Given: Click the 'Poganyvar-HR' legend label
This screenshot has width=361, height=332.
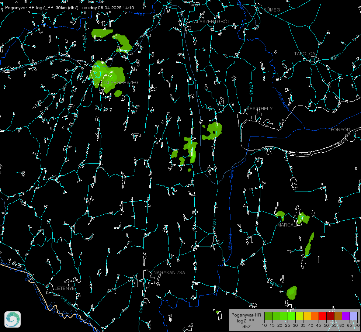Looking at the screenshot, I should (246, 315).
